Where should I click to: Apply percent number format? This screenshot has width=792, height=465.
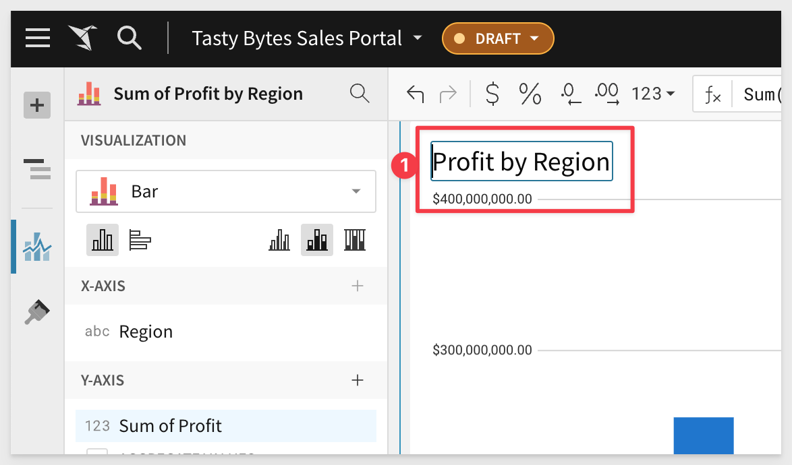pyautogui.click(x=530, y=94)
